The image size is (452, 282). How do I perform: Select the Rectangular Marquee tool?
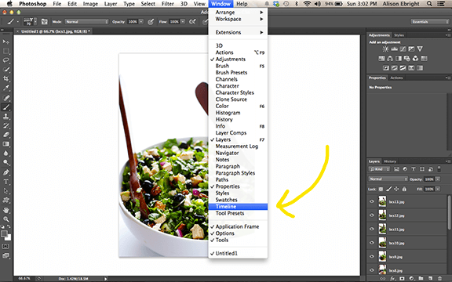[x=5, y=51]
